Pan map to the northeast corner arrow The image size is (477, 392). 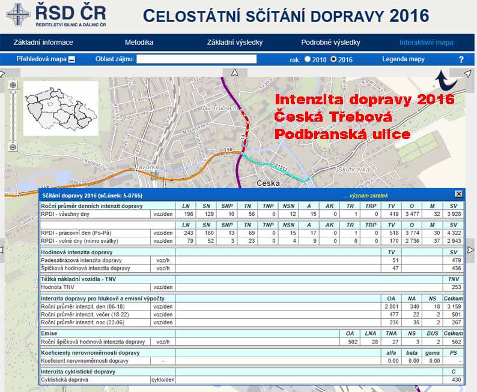point(467,73)
